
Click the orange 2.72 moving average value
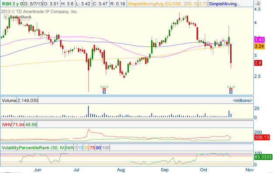pyautogui.click(x=203, y=3)
